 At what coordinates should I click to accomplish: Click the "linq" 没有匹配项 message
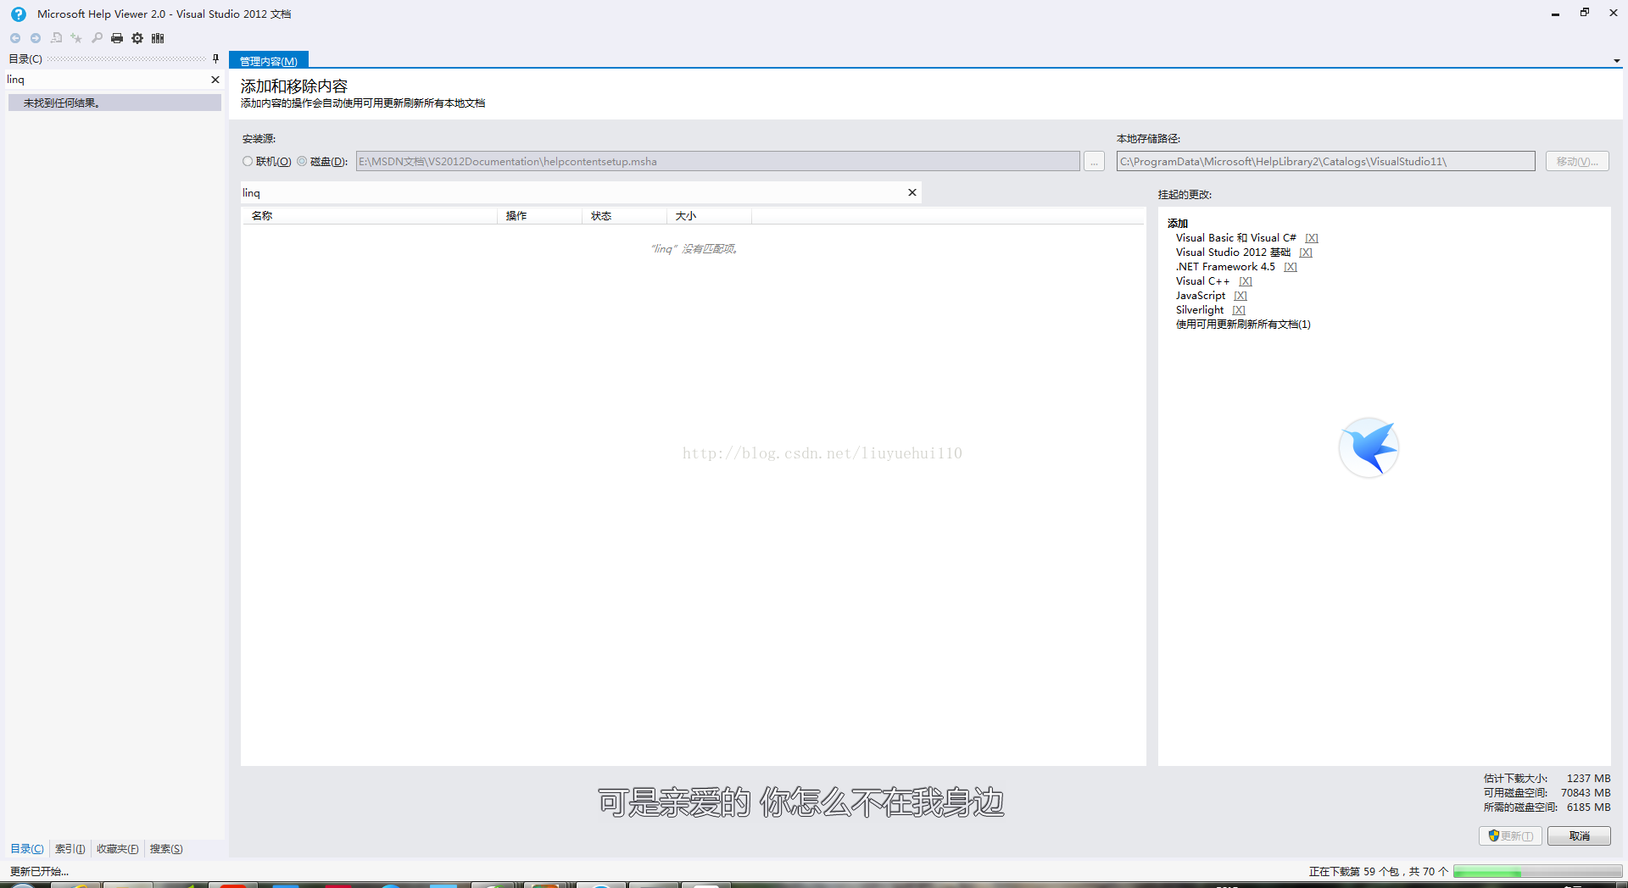[x=694, y=249]
